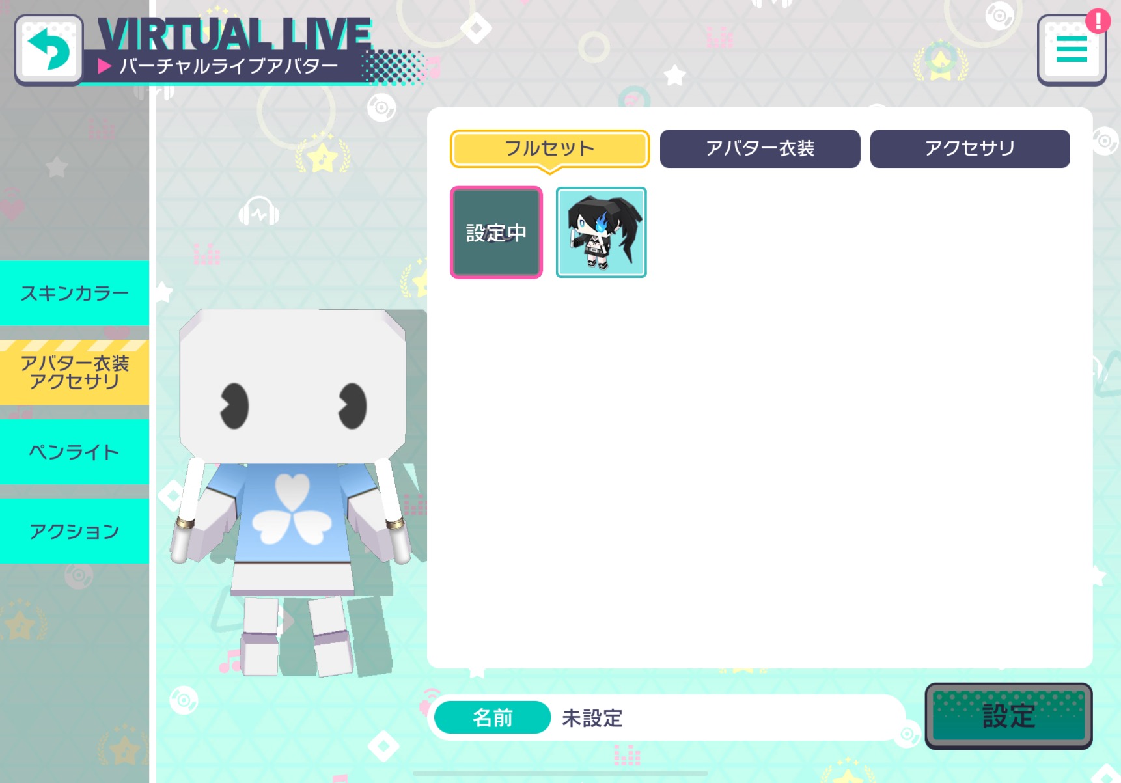Select the 設定中 currently equipped slot
This screenshot has width=1121, height=783.
[496, 232]
